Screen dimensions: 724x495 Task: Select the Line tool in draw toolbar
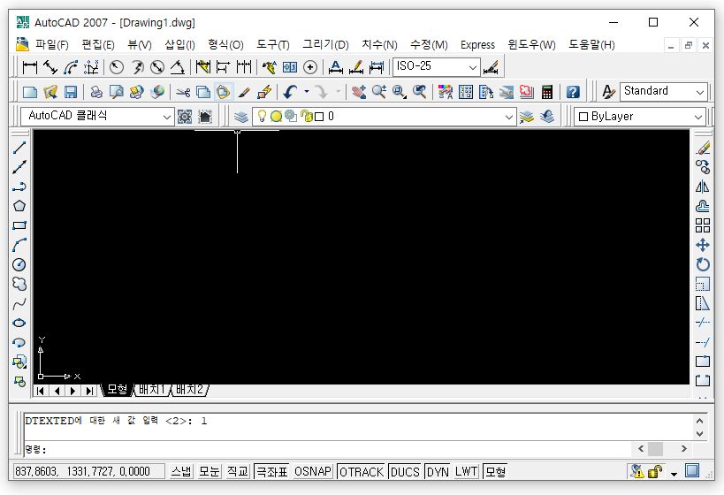(x=19, y=148)
